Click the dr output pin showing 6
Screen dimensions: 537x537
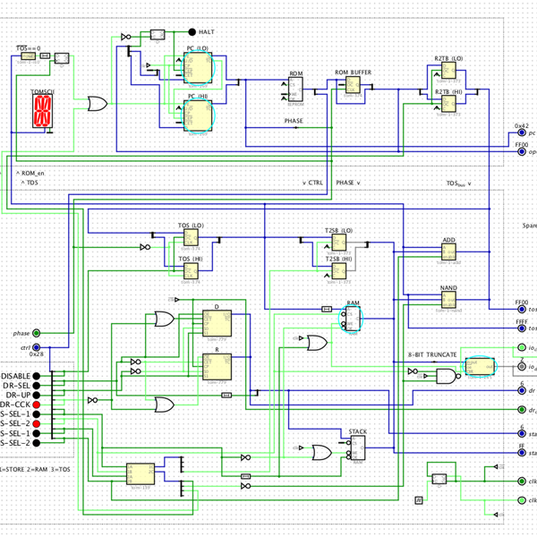point(522,390)
